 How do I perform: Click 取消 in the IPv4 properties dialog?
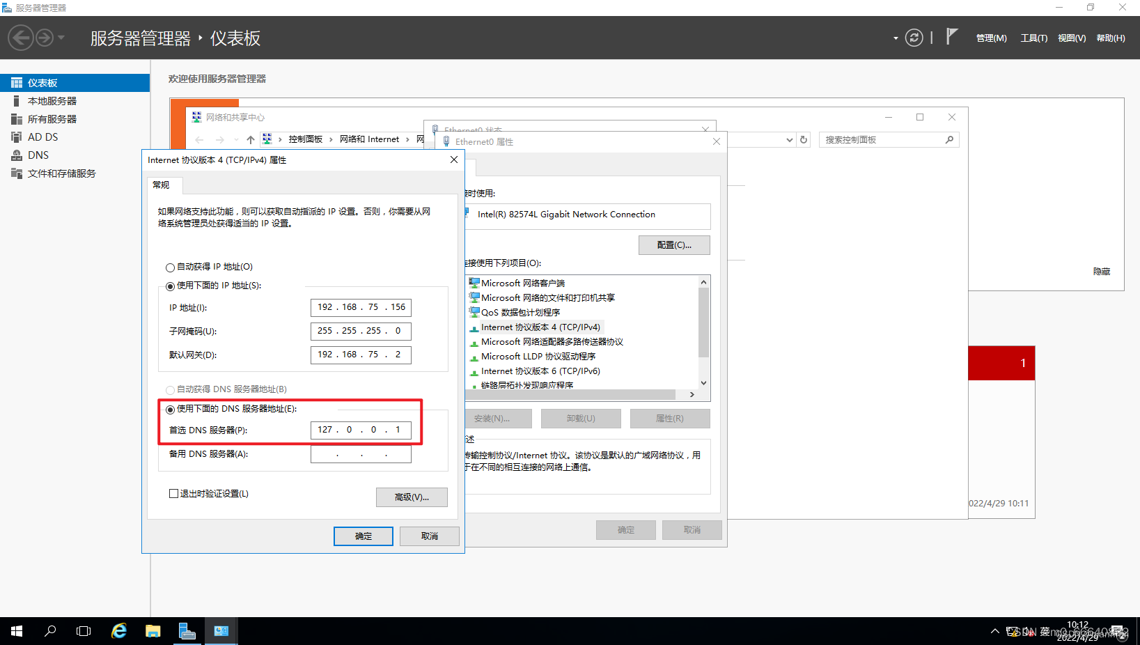pos(430,536)
